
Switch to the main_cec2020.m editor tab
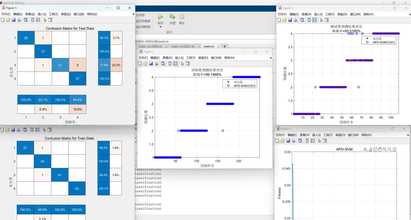(x=150, y=46)
